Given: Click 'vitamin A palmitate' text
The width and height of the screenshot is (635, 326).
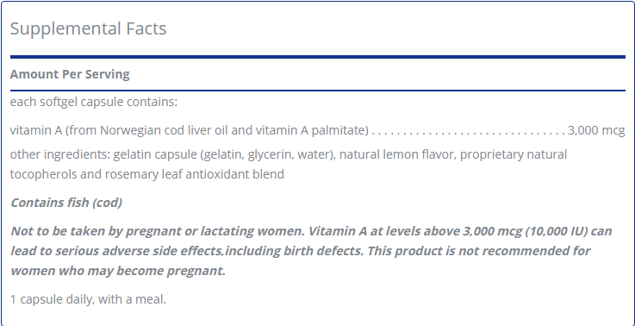Looking at the screenshot, I should coord(310,130).
